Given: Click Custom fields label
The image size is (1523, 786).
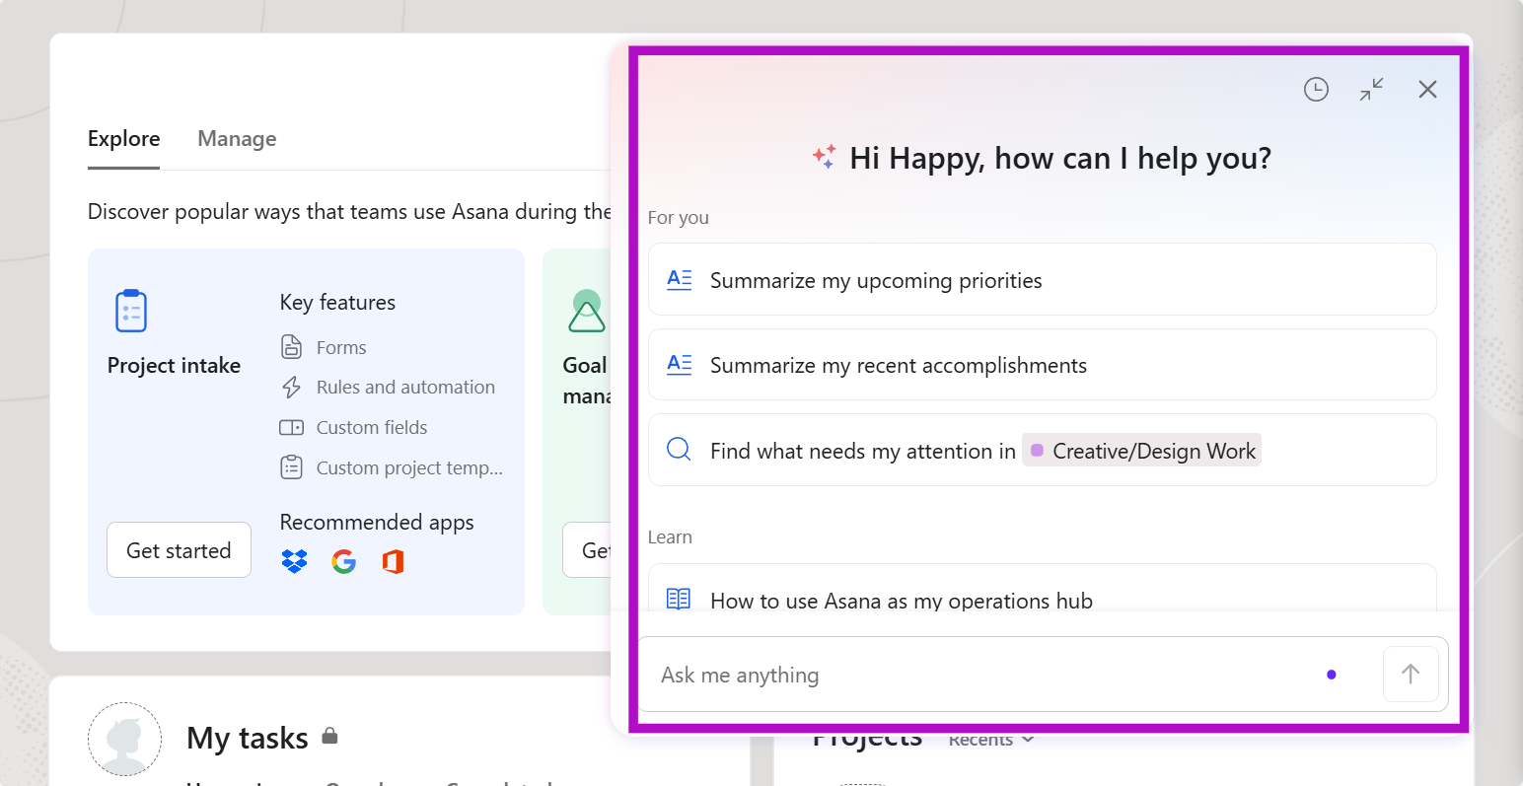Looking at the screenshot, I should click(372, 428).
